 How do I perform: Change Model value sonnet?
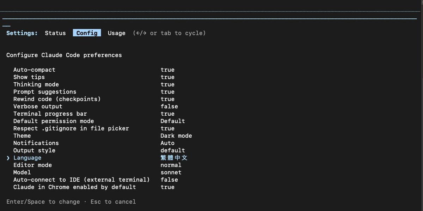pos(171,173)
